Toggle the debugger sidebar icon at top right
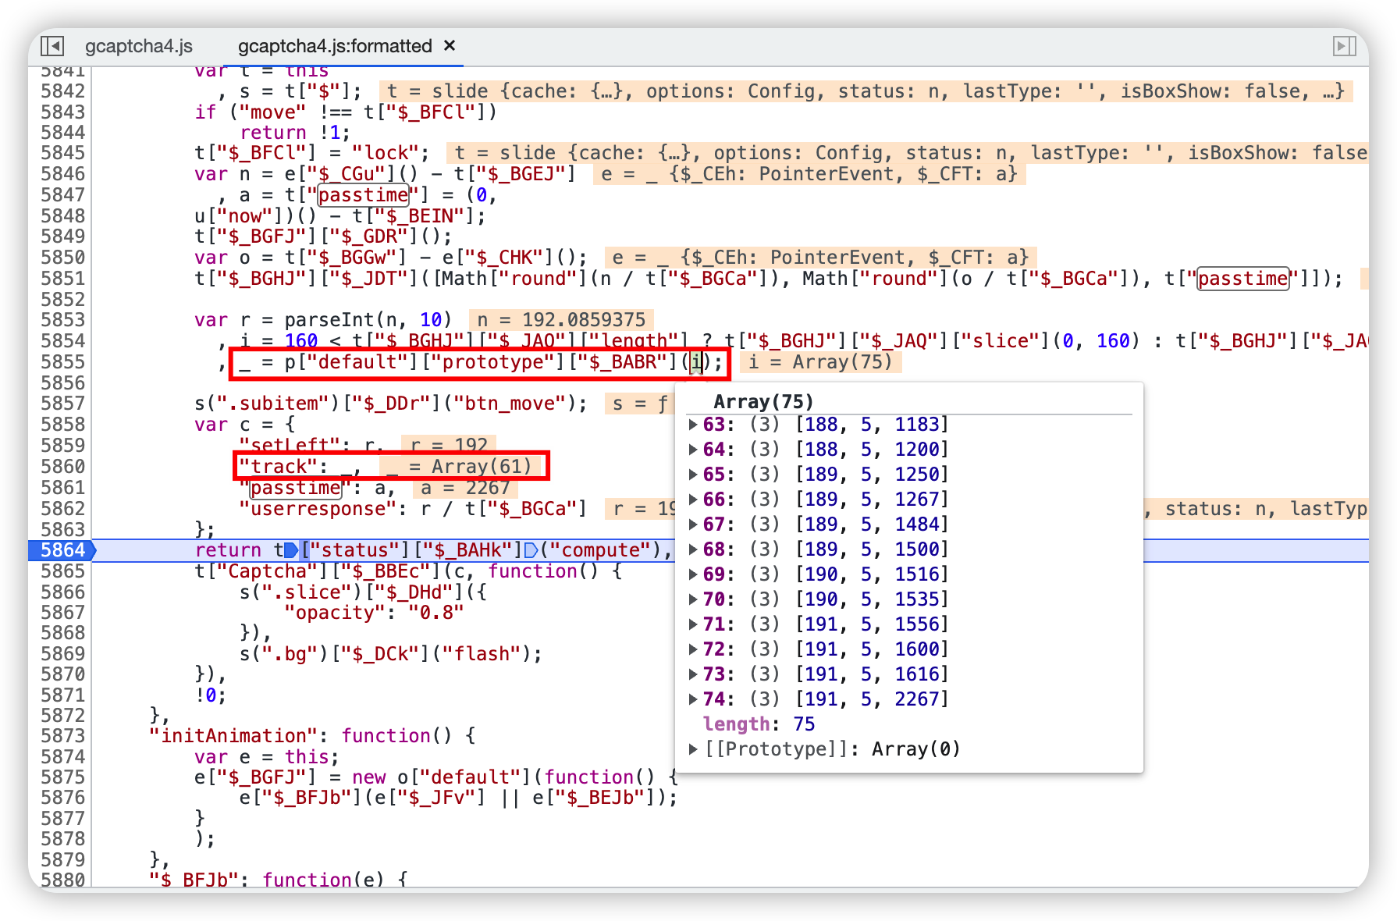 click(x=1344, y=46)
